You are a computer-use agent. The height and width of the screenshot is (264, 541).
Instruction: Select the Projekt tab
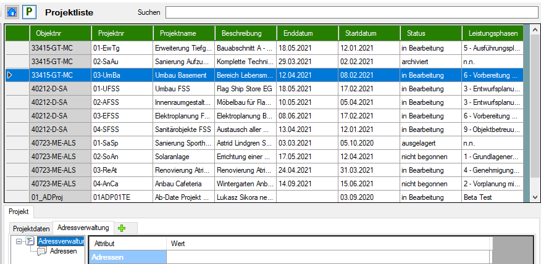[19, 212]
